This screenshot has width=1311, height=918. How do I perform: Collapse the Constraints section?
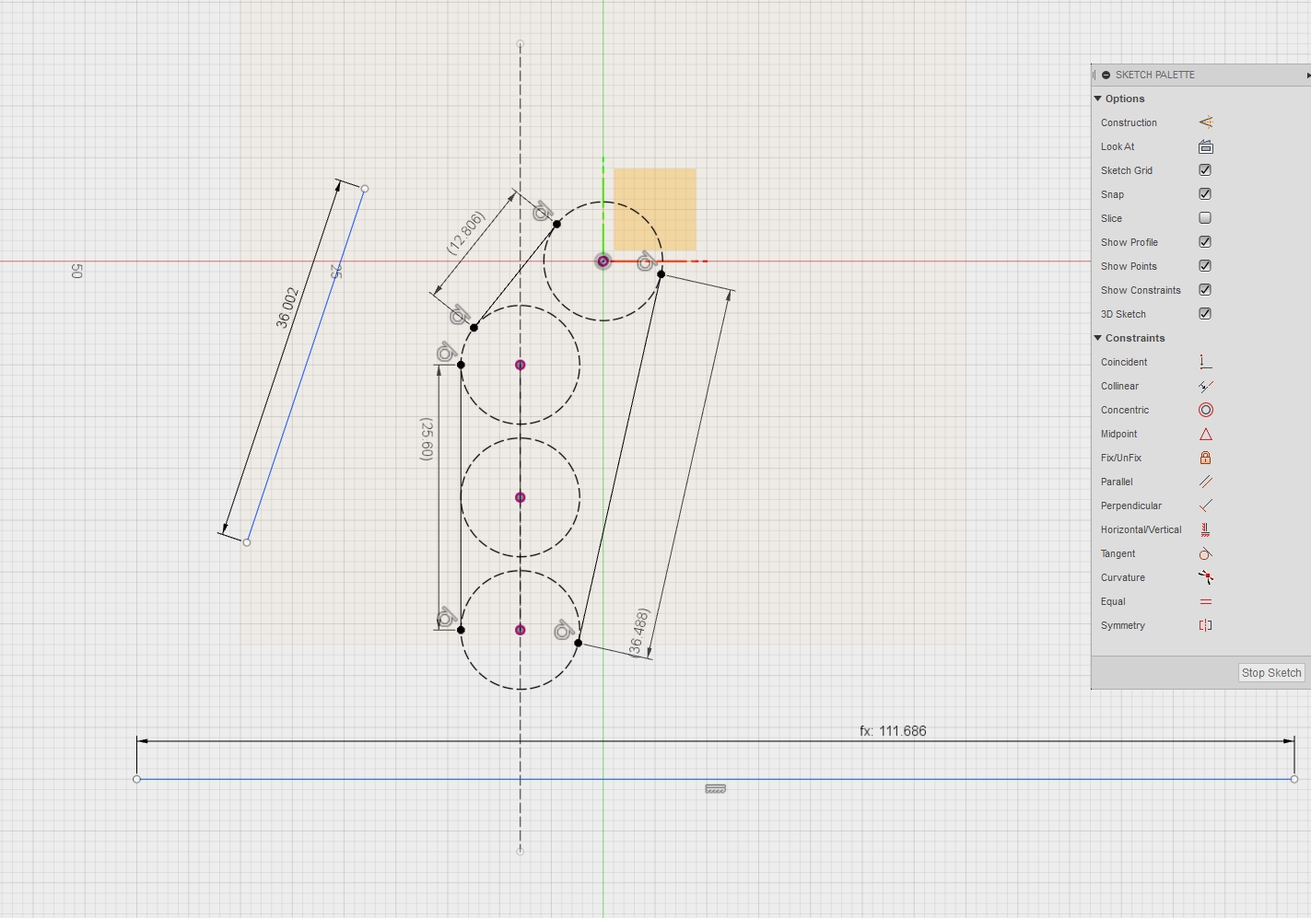(1098, 338)
